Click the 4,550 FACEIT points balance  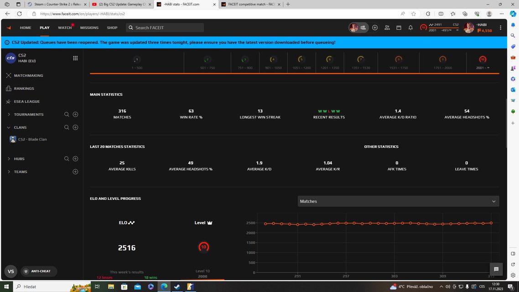(485, 31)
